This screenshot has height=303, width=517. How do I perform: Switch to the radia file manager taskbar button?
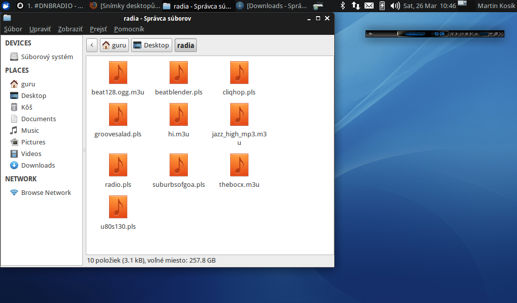[198, 6]
